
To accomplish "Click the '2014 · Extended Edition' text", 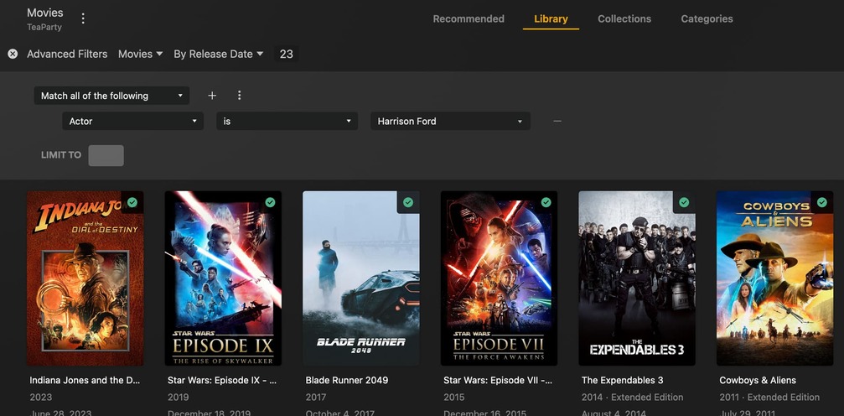I will (x=633, y=398).
